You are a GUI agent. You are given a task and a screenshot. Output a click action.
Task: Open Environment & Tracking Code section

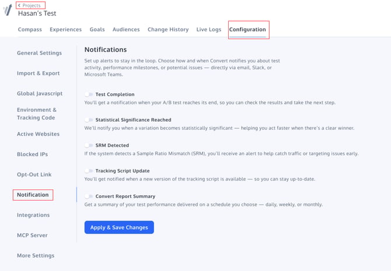coord(37,114)
